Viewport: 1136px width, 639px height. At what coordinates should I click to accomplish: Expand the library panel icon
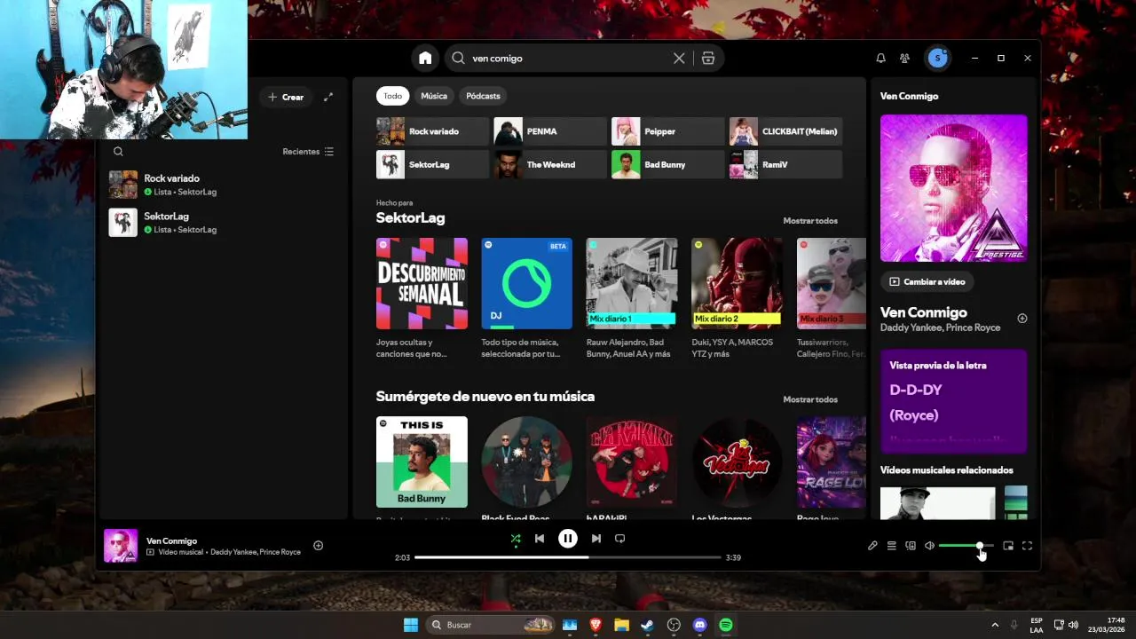point(328,97)
